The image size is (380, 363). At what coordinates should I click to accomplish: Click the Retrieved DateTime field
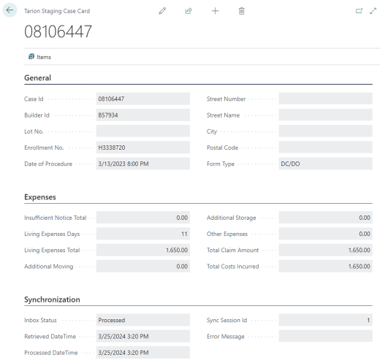pyautogui.click(x=143, y=337)
